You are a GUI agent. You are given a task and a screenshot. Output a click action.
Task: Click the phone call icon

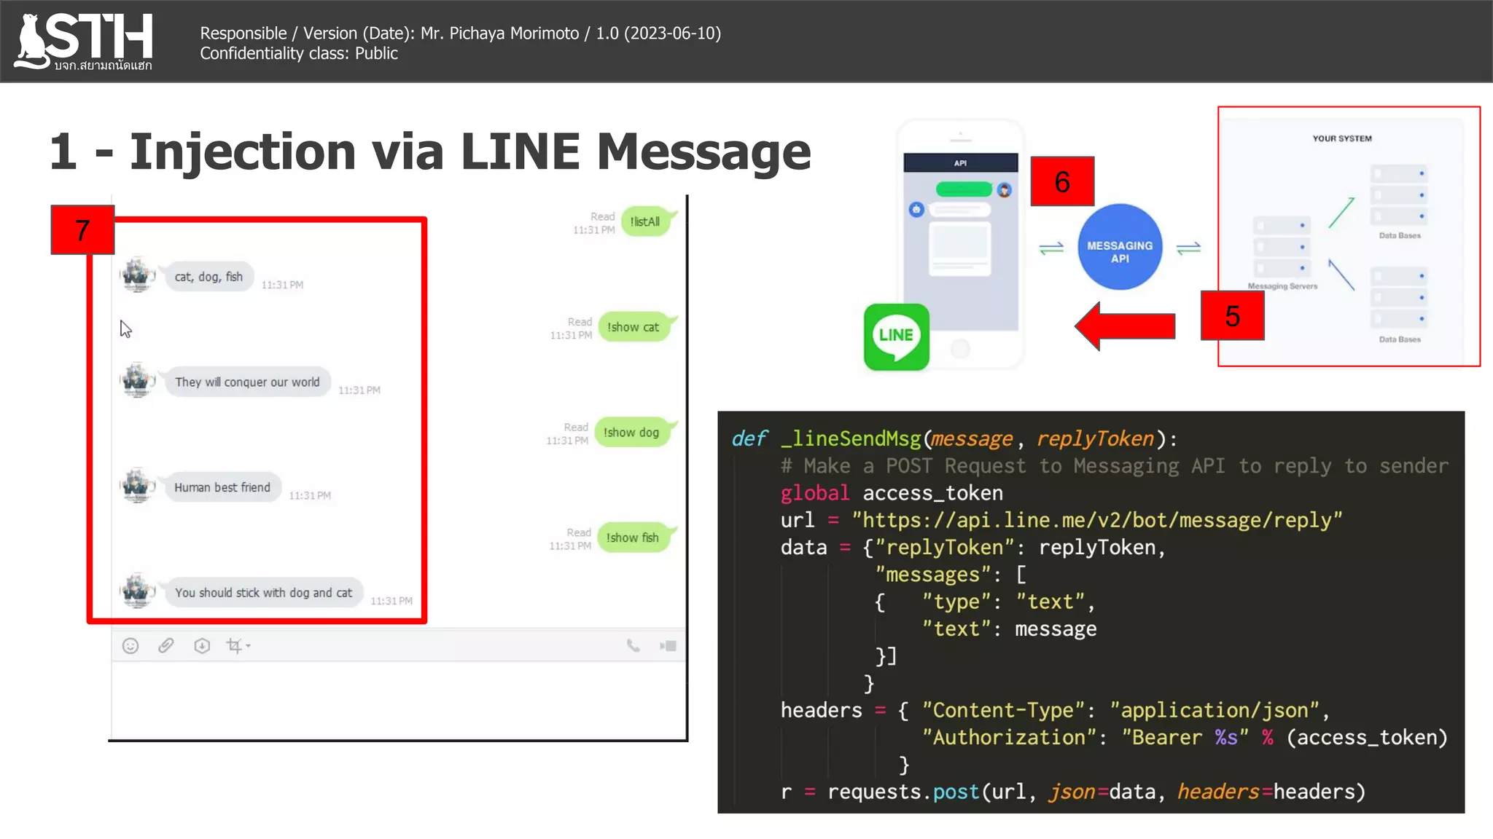tap(633, 646)
